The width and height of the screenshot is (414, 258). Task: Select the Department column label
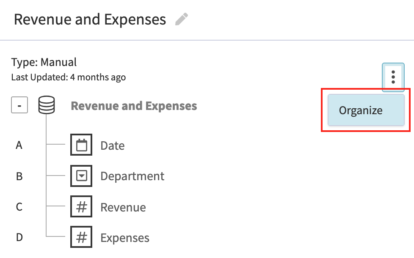(x=132, y=176)
